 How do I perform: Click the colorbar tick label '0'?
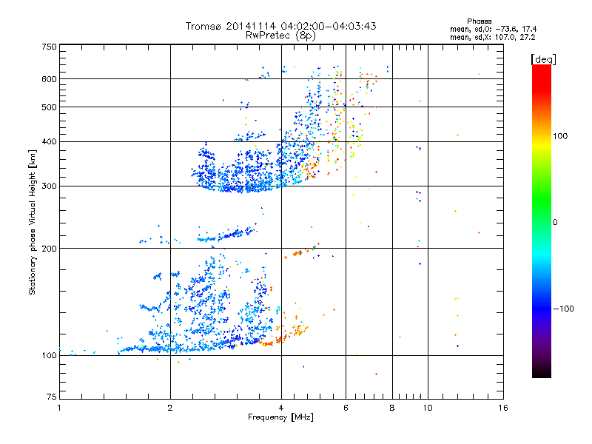555,223
